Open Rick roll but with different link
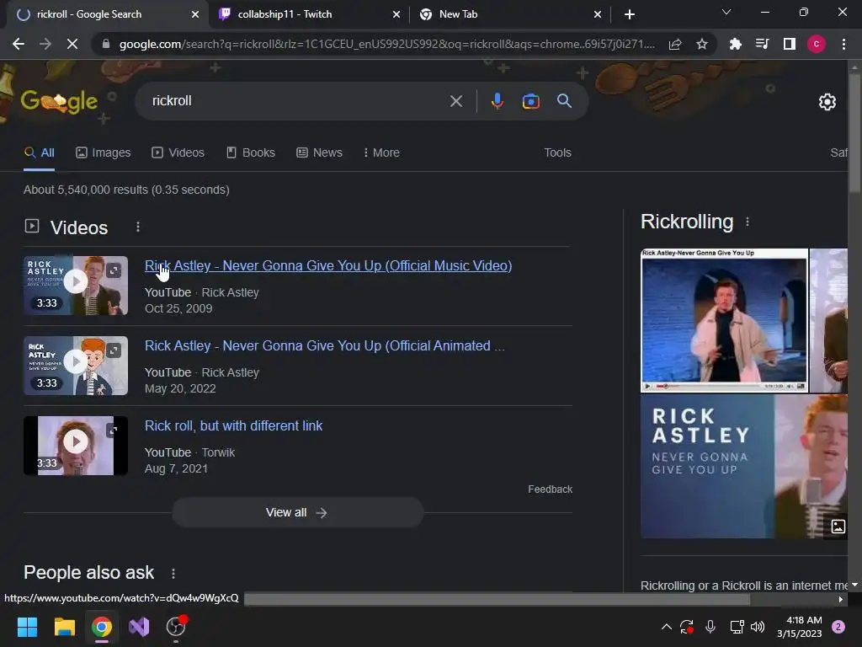The image size is (862, 647). pyautogui.click(x=233, y=425)
